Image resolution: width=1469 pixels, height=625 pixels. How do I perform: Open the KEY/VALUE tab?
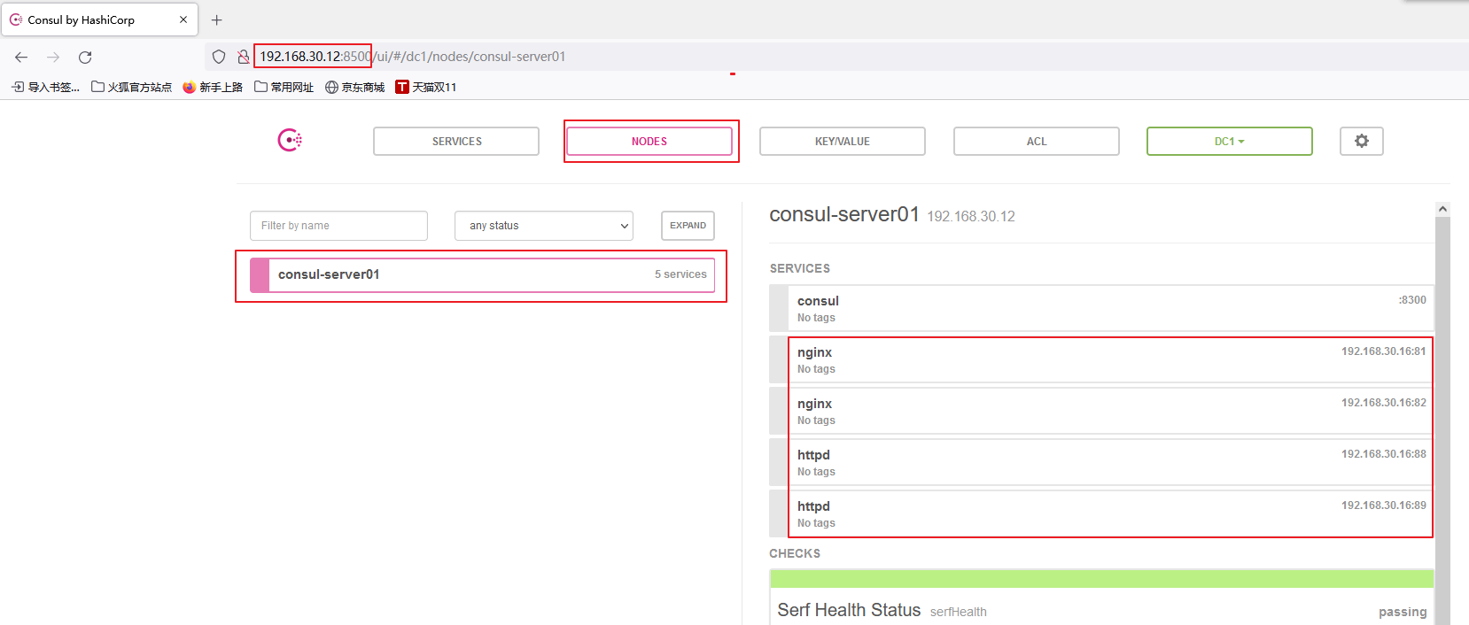point(843,141)
